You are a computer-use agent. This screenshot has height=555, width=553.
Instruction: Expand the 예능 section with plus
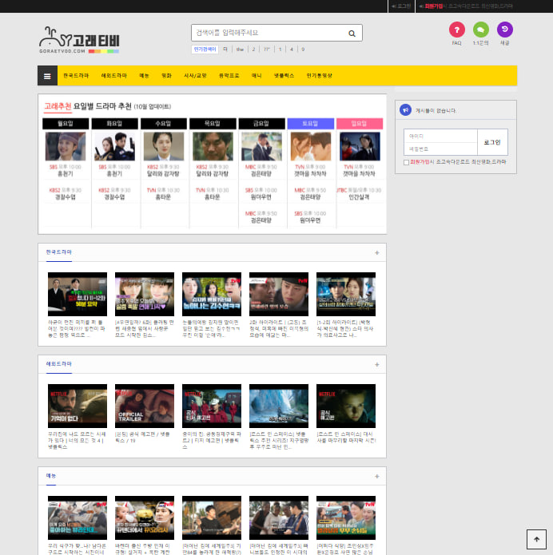(x=377, y=477)
